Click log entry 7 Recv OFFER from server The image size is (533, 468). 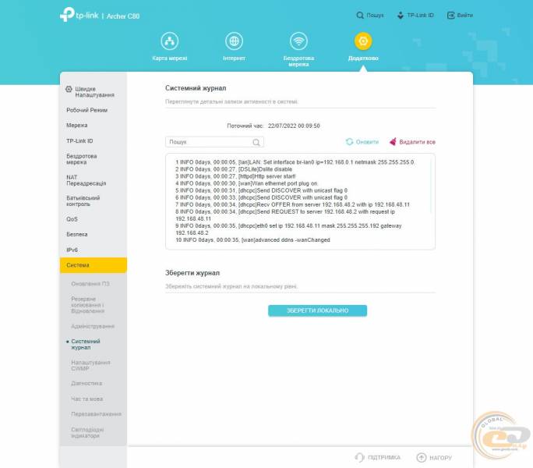pyautogui.click(x=292, y=204)
